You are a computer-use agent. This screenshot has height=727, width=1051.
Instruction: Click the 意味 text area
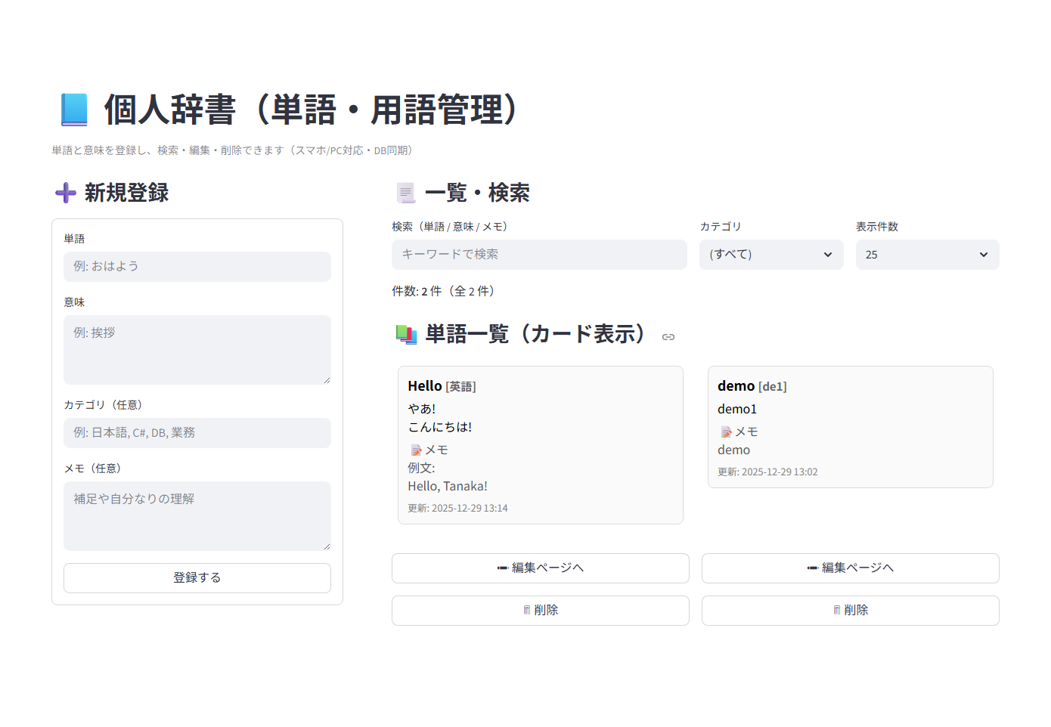click(x=197, y=349)
